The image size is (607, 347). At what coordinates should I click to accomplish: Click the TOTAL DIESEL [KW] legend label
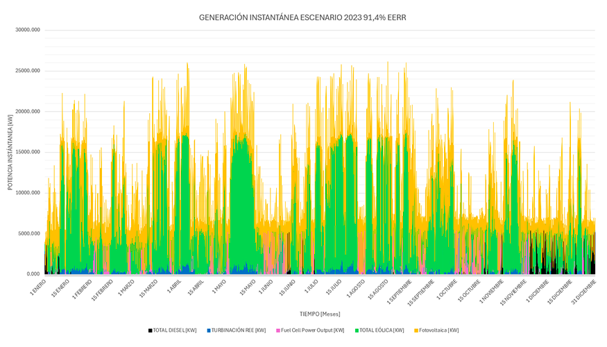click(x=176, y=330)
